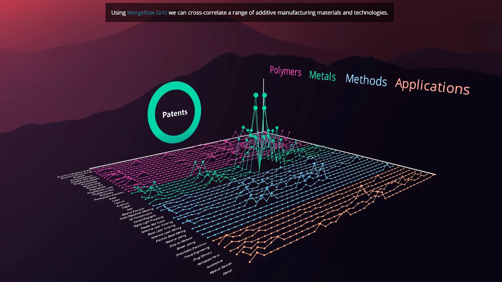Toggle the Methods series label
This screenshot has height=282, width=502.
click(366, 81)
